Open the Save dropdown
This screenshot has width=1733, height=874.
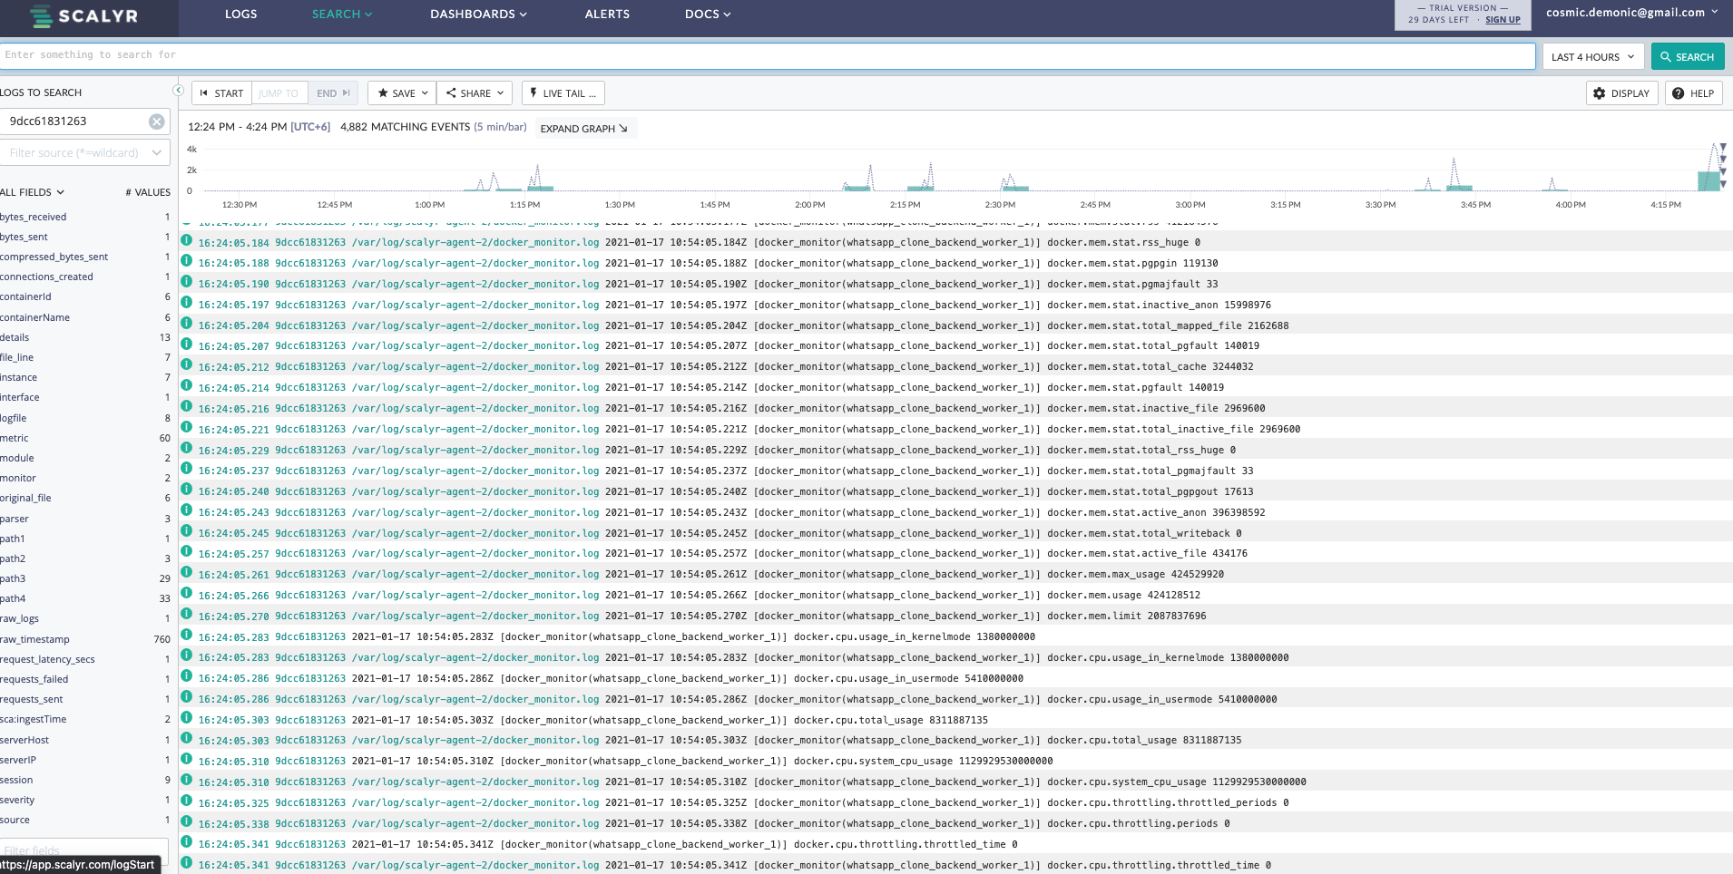click(402, 93)
